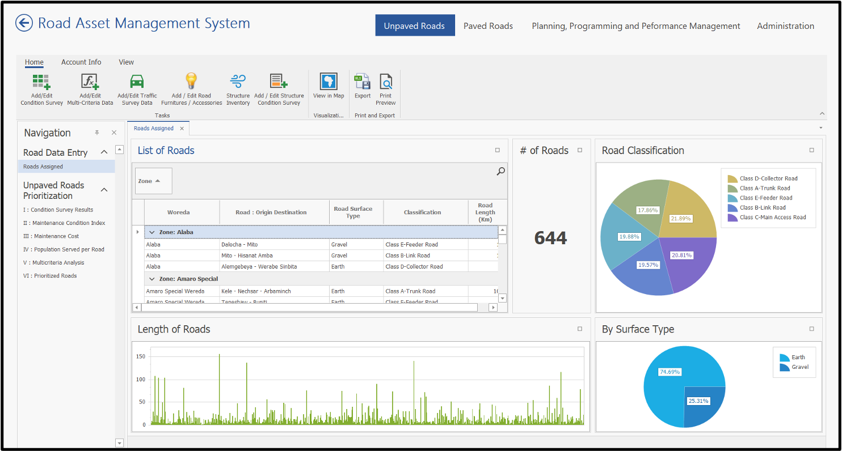The width and height of the screenshot is (842, 451).
Task: Open Print Preview from the ribbon
Action: pyautogui.click(x=386, y=82)
